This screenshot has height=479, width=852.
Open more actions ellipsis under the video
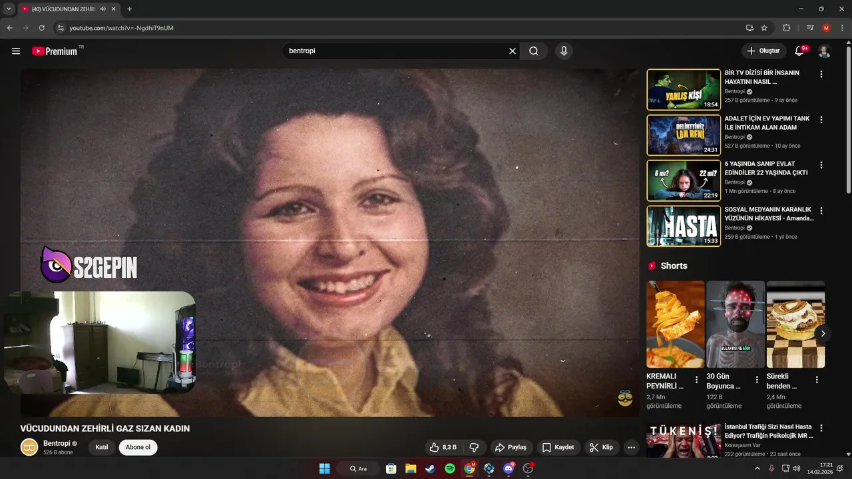pyautogui.click(x=631, y=447)
